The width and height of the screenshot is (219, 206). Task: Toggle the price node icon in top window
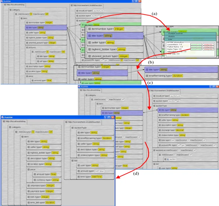tap(27, 76)
